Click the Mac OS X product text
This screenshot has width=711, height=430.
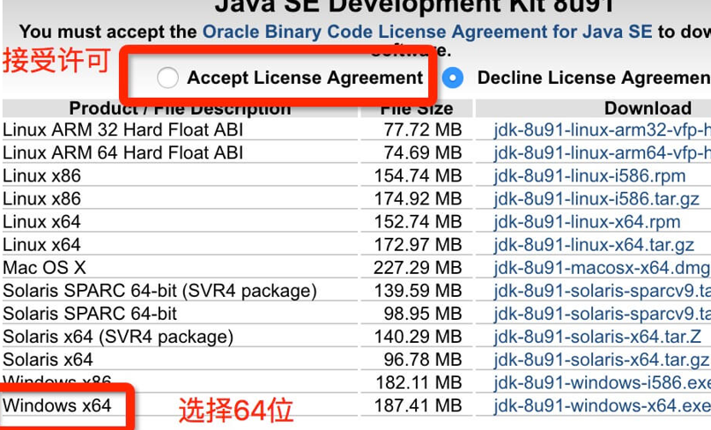coord(44,268)
